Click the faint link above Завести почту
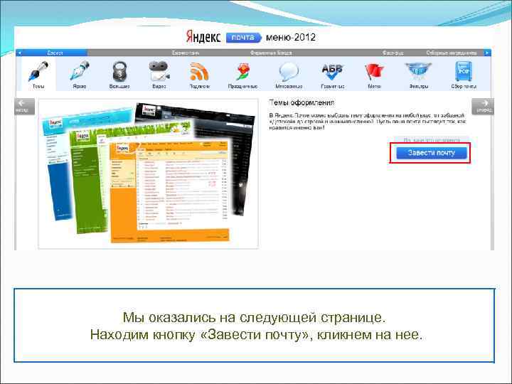 pyautogui.click(x=432, y=140)
